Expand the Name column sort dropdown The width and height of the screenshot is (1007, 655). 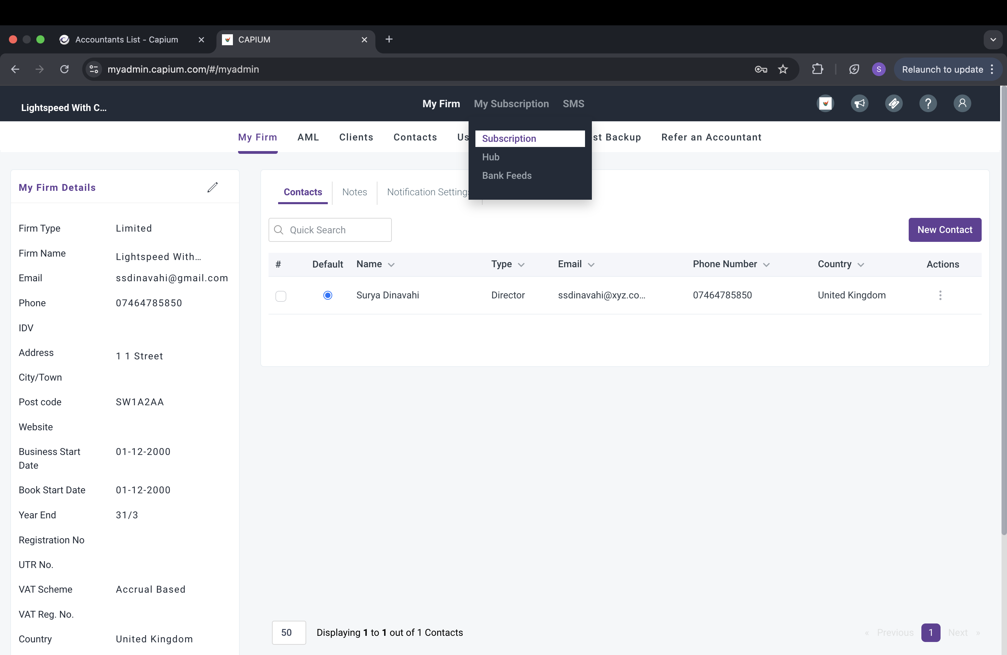click(391, 265)
